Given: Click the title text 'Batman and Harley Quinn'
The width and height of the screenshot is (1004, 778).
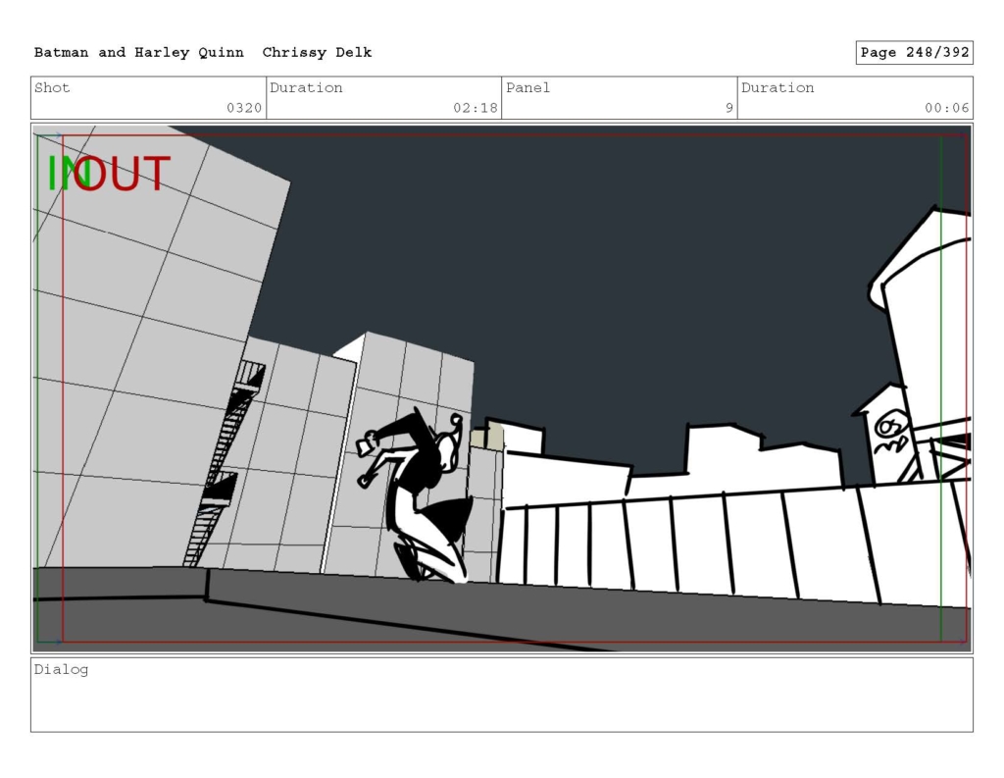Looking at the screenshot, I should click(x=139, y=53).
